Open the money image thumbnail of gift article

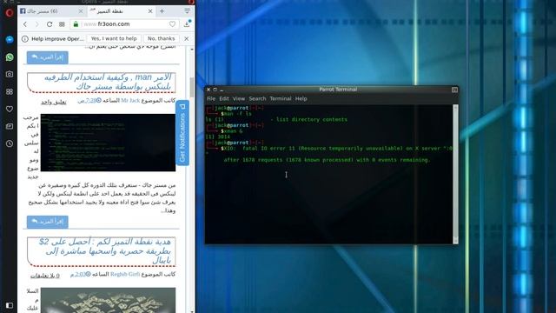tap(108, 300)
